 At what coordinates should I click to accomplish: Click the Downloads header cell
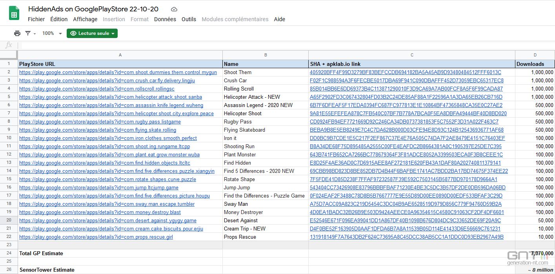[535, 64]
